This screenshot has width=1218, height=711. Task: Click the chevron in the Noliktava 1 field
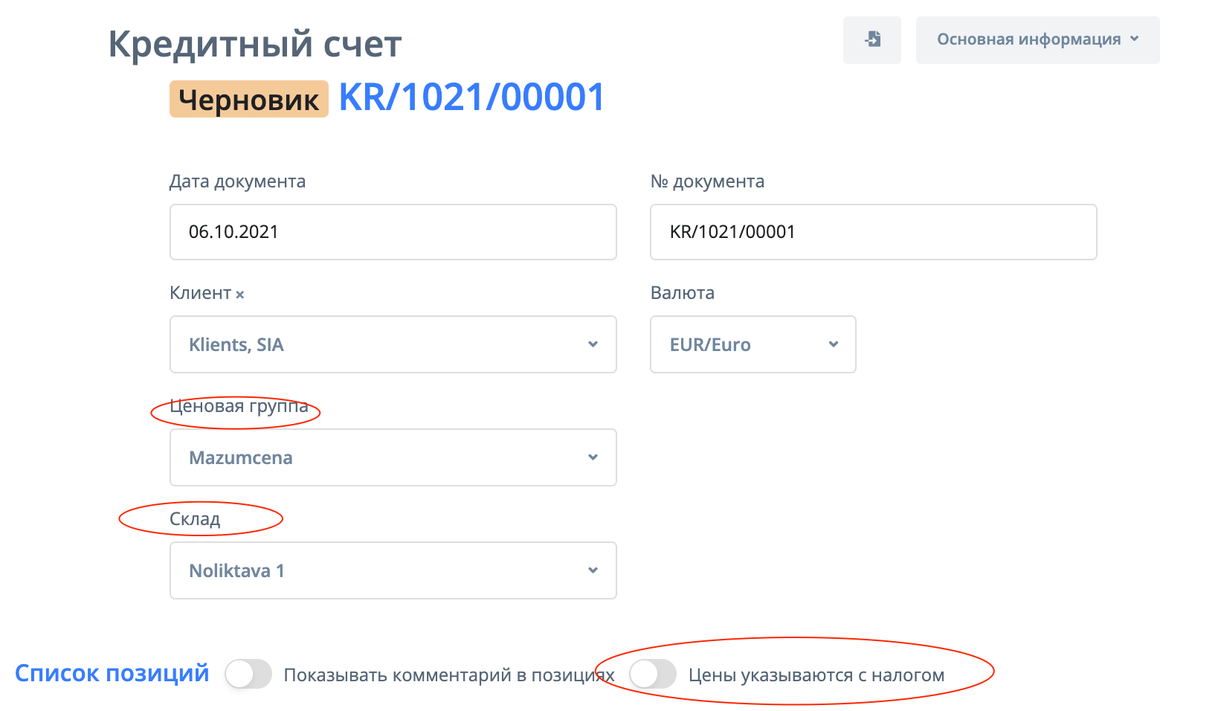[x=593, y=570]
